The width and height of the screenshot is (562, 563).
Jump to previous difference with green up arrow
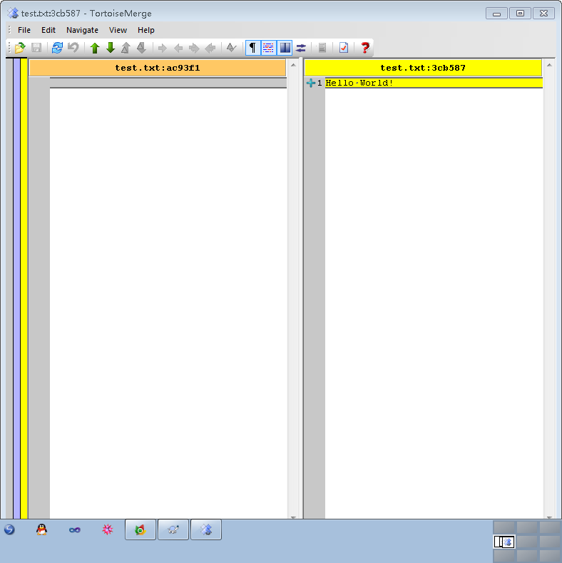click(x=95, y=48)
